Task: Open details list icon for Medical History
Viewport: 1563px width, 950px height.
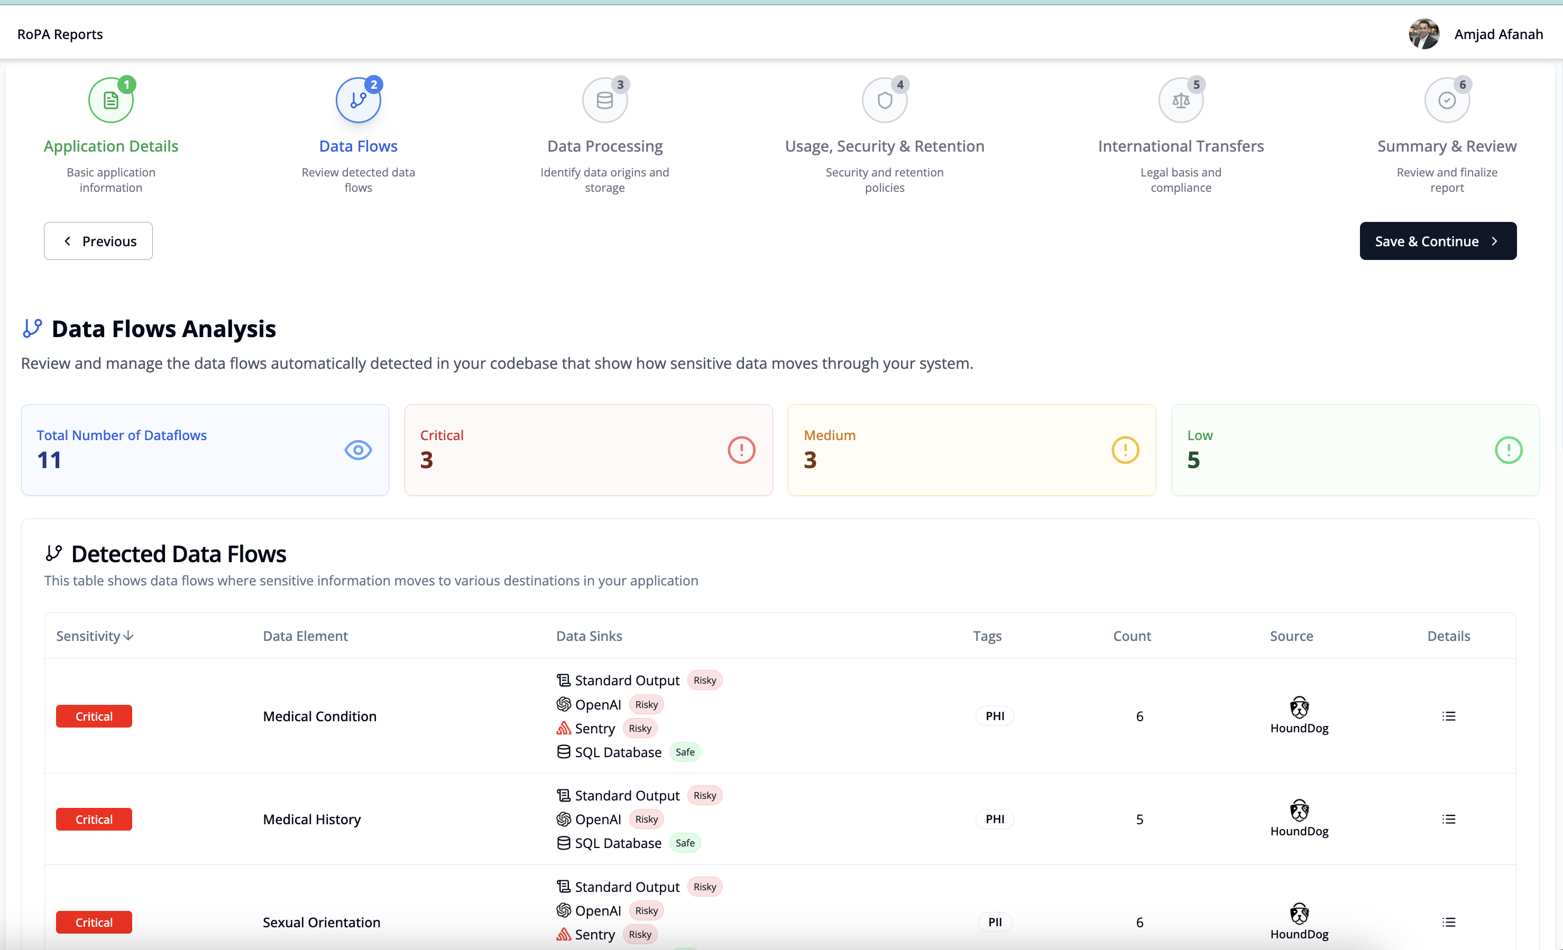Action: click(1448, 819)
